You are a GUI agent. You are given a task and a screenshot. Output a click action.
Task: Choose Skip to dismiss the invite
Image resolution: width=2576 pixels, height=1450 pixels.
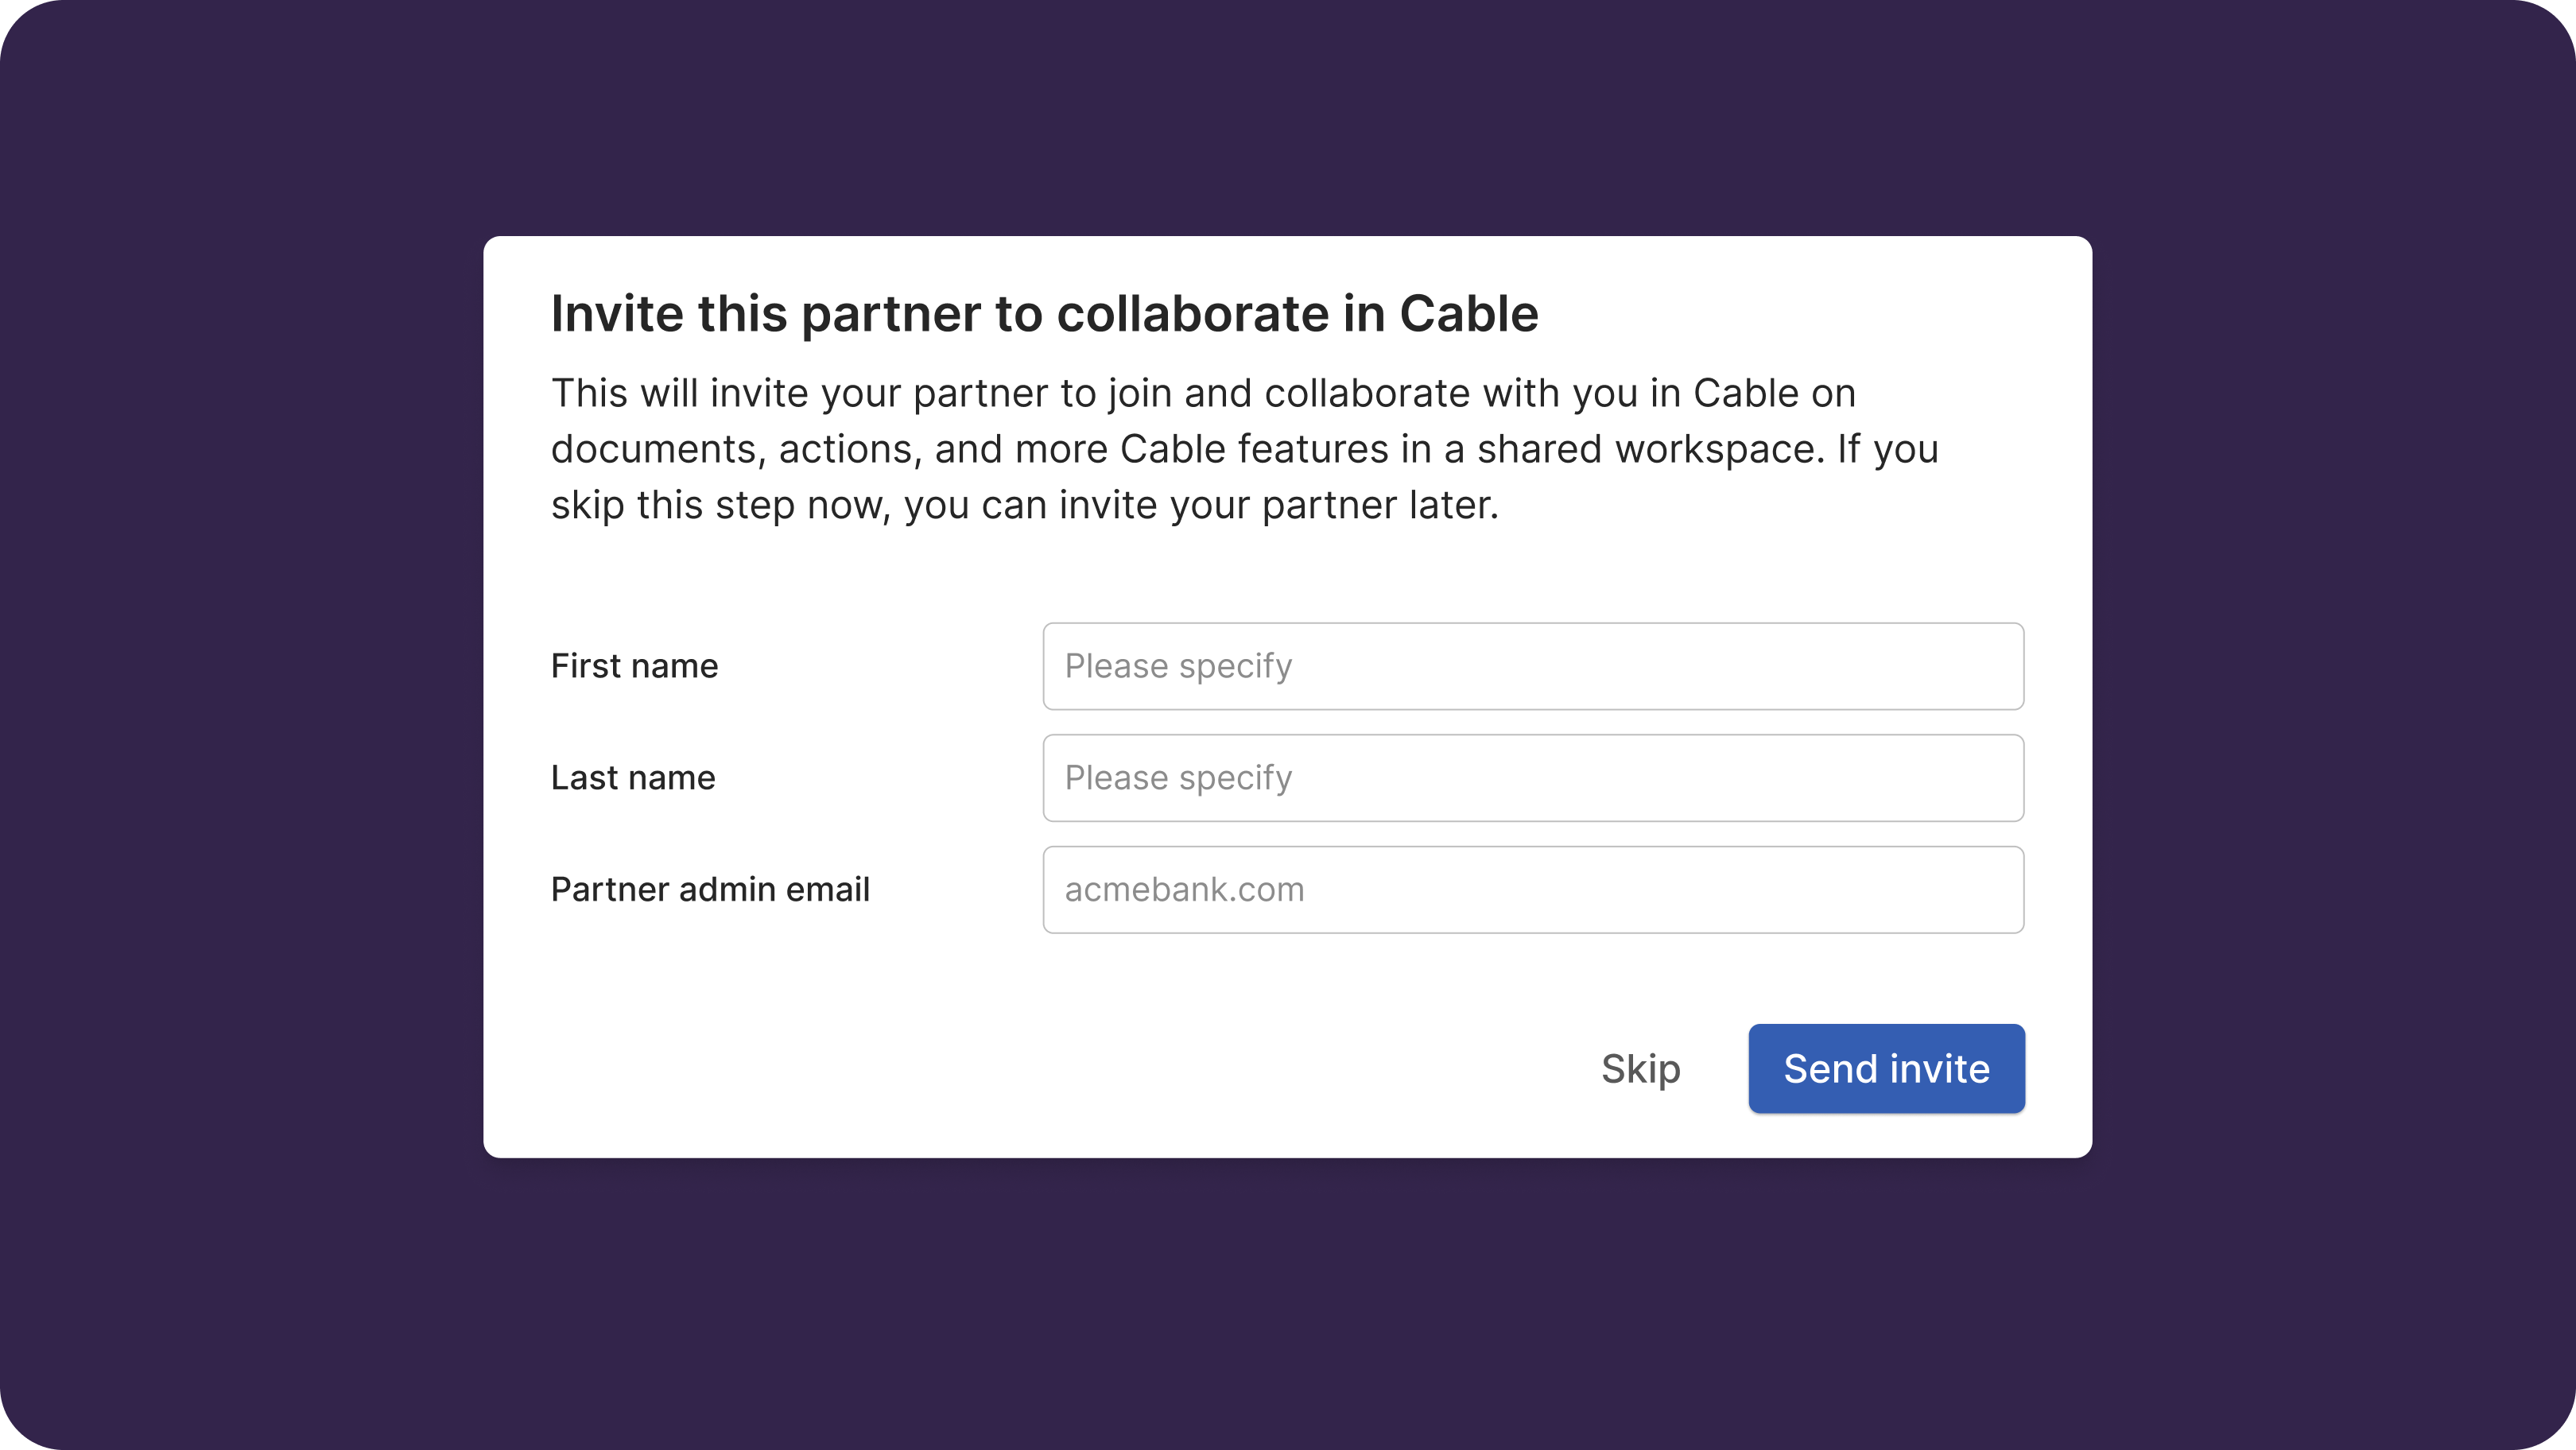[1640, 1068]
